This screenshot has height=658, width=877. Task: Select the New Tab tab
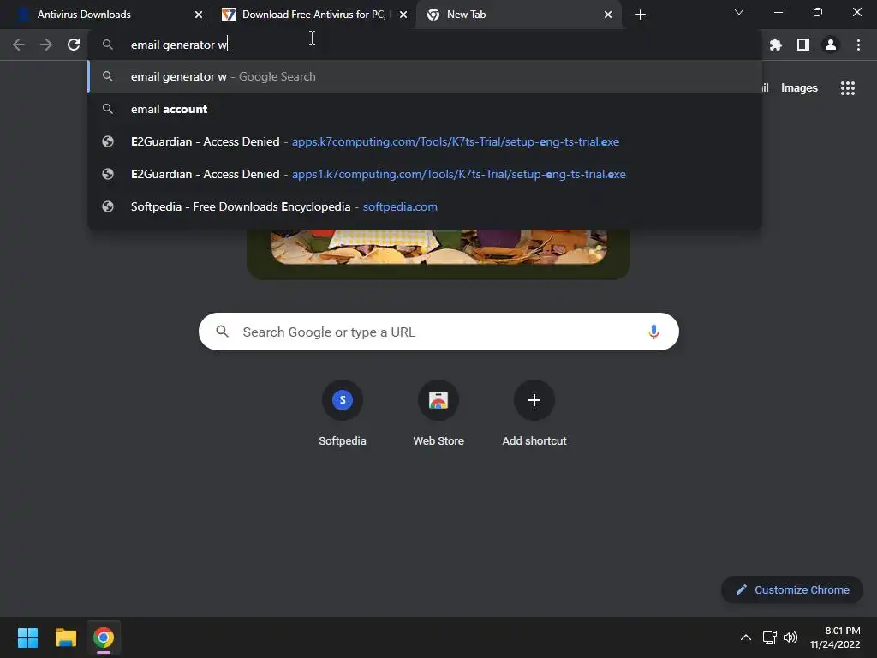tap(518, 15)
